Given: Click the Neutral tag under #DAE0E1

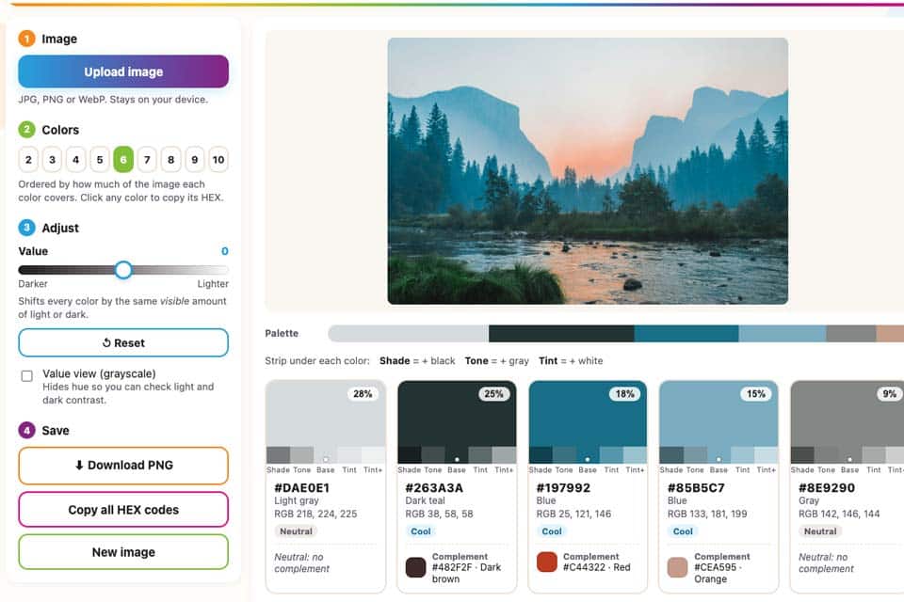Looking at the screenshot, I should [x=296, y=531].
